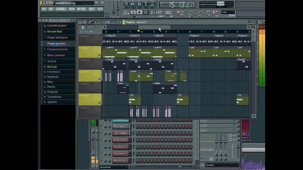Click the orange playhead marker on timeline
303x170 pixels.
coord(138,31)
